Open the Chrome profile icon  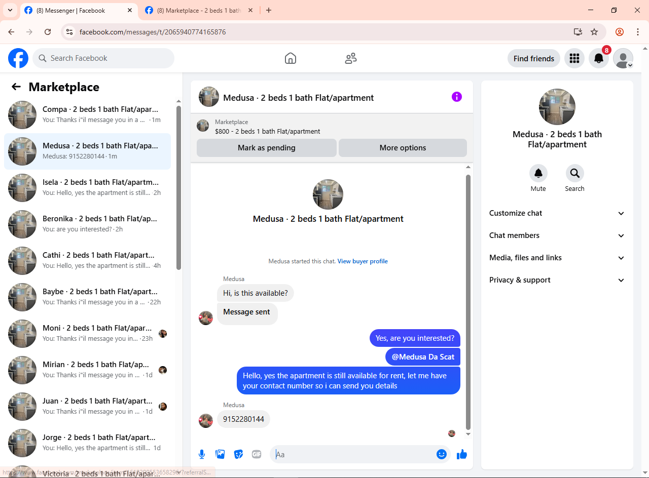coord(620,32)
